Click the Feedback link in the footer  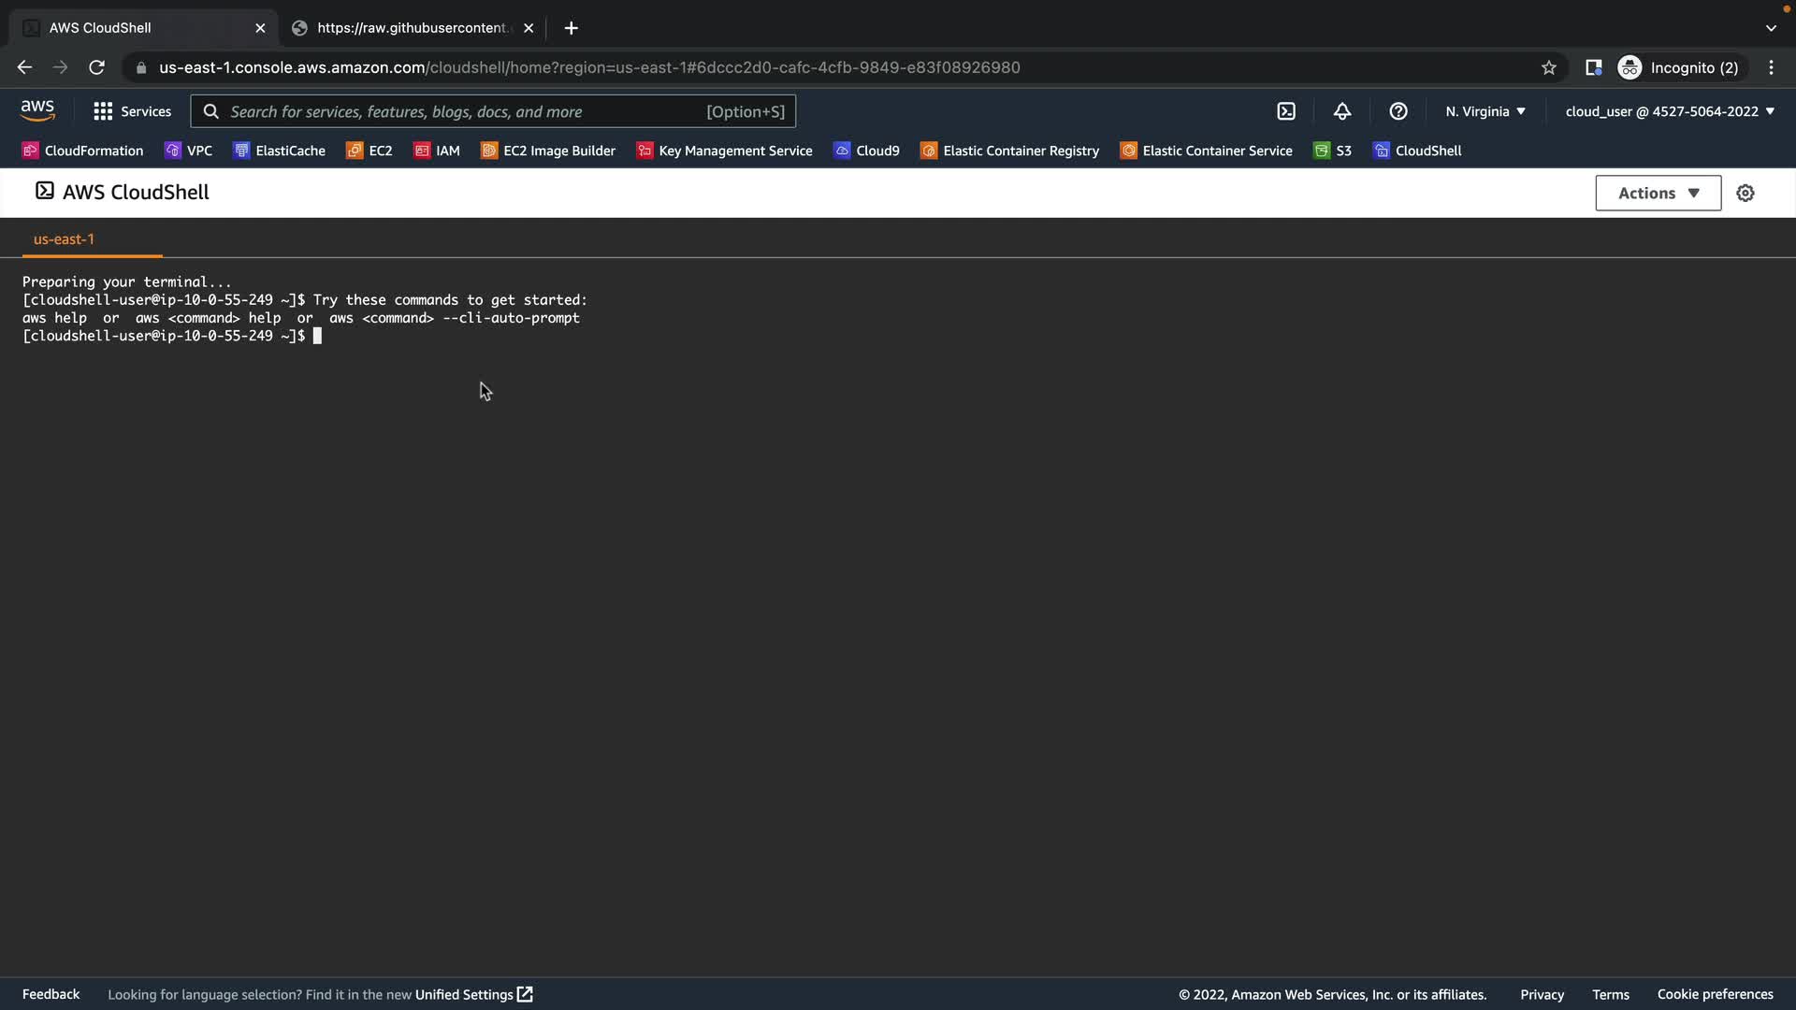51,994
